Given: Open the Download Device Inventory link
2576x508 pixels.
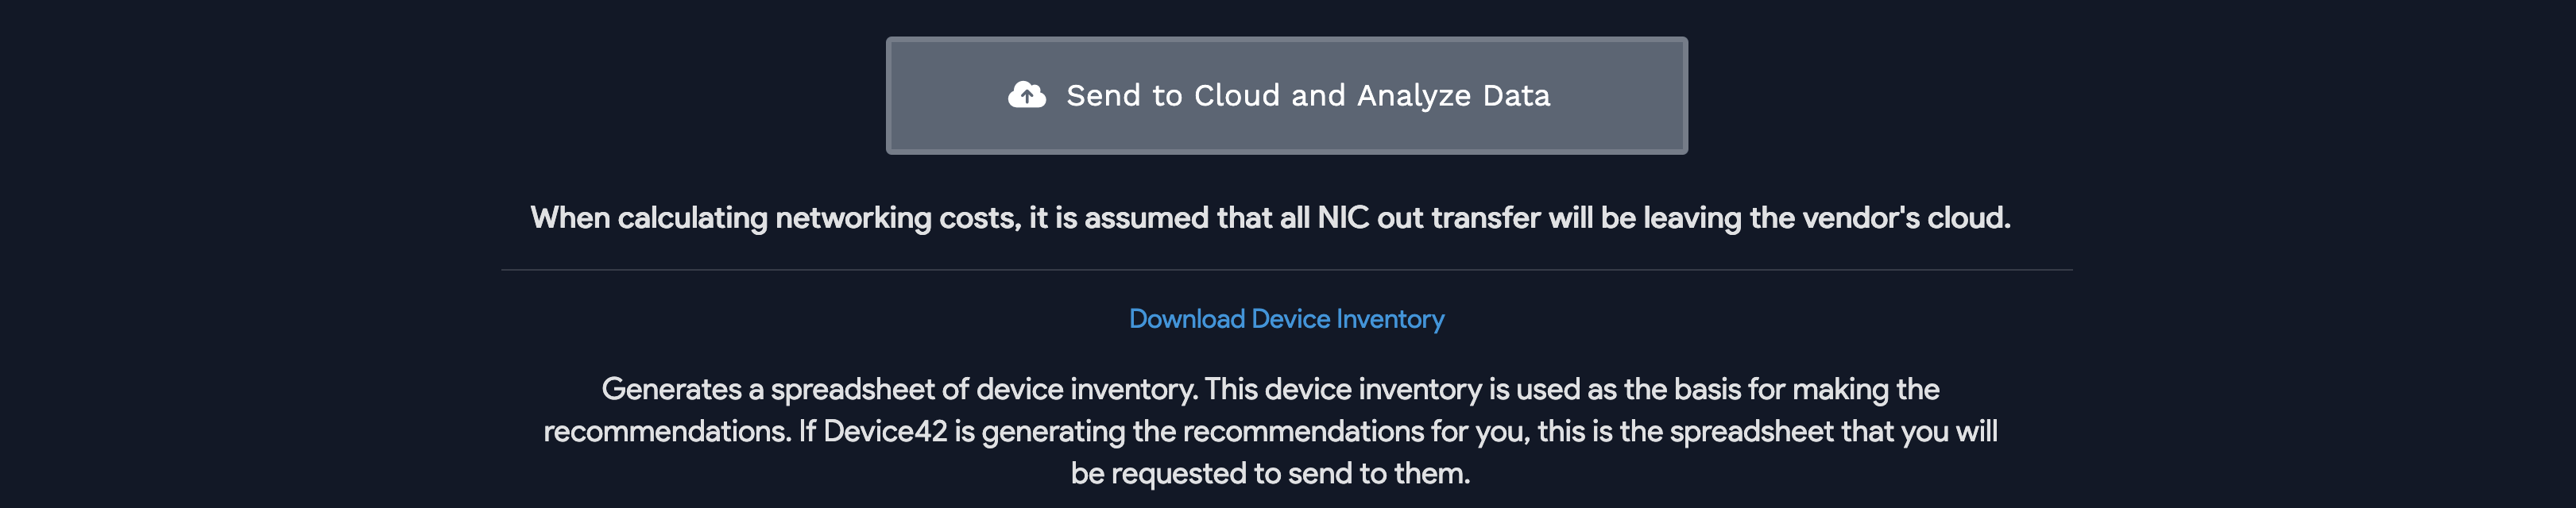Looking at the screenshot, I should 1286,319.
